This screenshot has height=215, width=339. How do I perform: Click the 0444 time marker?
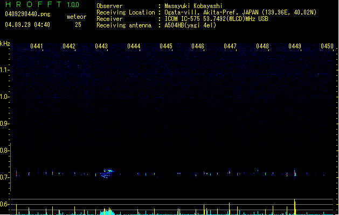point(134,46)
